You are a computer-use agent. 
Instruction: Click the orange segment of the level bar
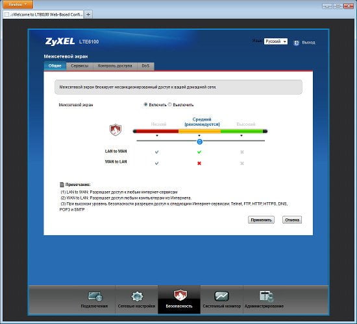click(199, 131)
